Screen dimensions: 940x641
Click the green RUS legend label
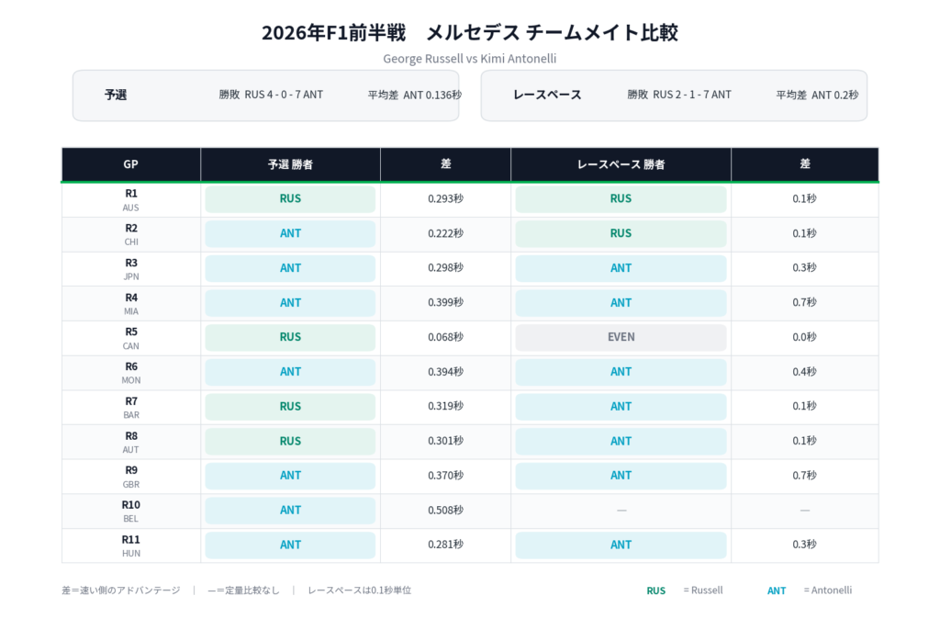[x=655, y=591]
